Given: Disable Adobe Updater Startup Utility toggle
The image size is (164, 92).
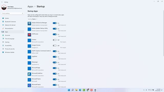Looking at the screenshot, I should [55, 29].
